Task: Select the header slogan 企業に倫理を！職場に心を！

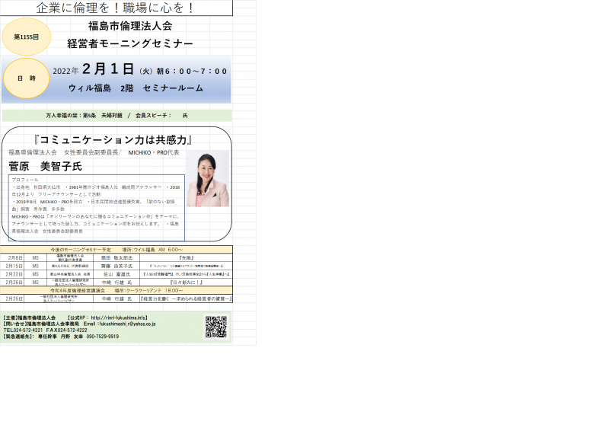Action: point(115,8)
